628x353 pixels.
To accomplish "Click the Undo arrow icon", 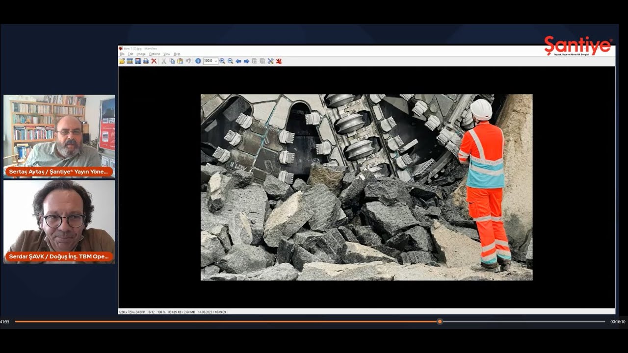I will coord(188,61).
